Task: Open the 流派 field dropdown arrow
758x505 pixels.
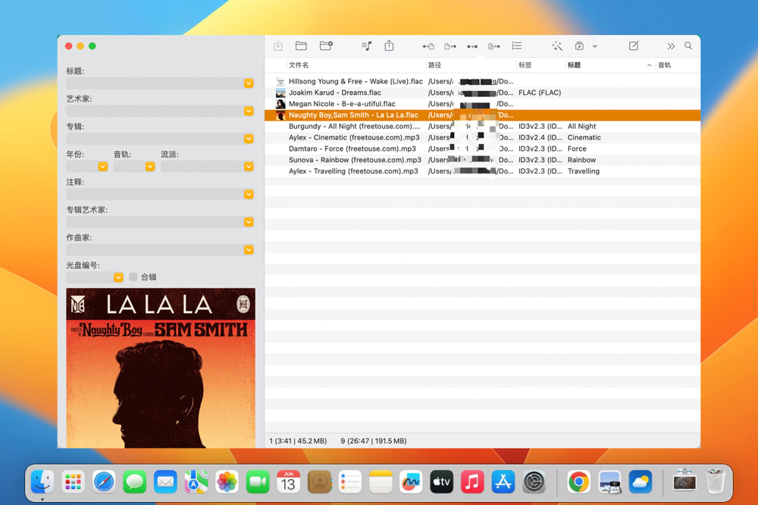Action: (249, 166)
